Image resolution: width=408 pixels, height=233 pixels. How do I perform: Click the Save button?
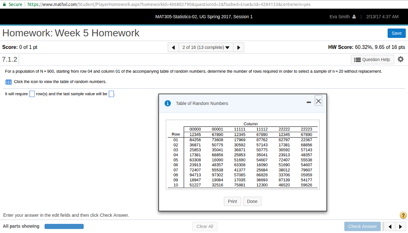point(396,33)
